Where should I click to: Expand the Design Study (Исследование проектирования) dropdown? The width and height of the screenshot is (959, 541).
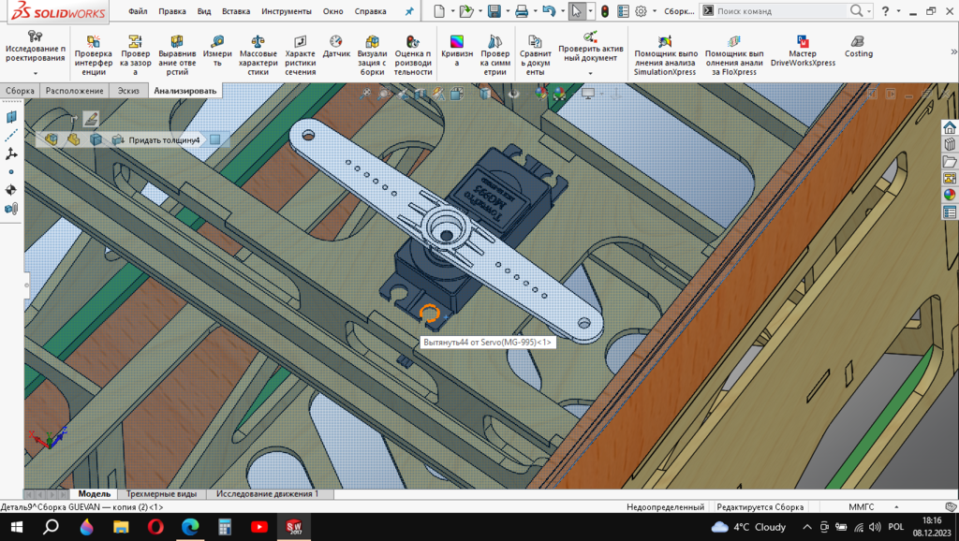[36, 73]
